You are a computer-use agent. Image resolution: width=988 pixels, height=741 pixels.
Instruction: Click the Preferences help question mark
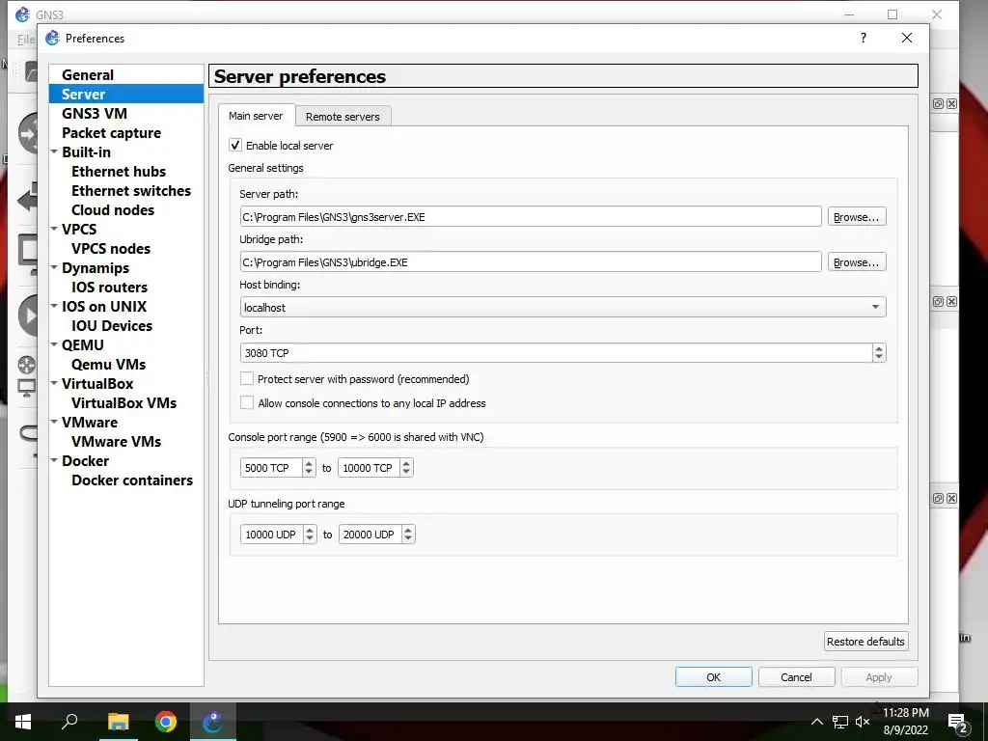[864, 38]
